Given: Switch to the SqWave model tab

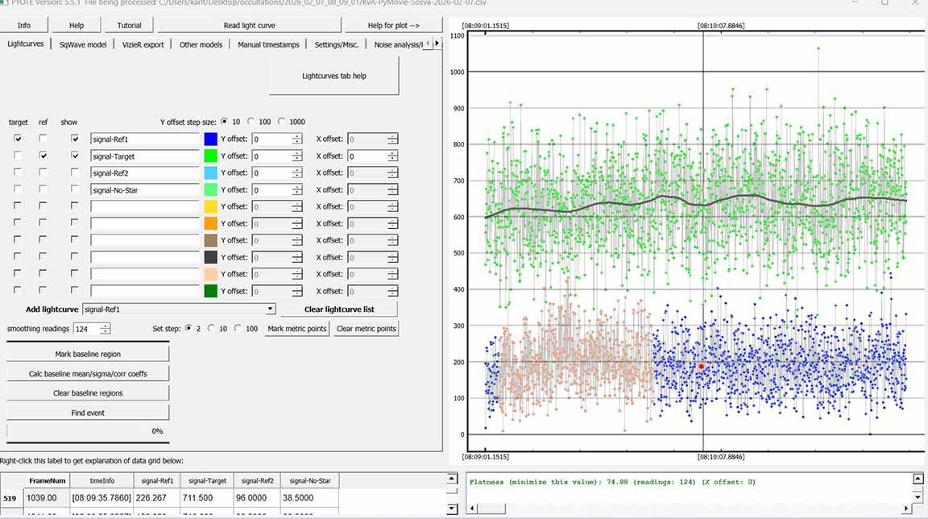Looking at the screenshot, I should [83, 44].
